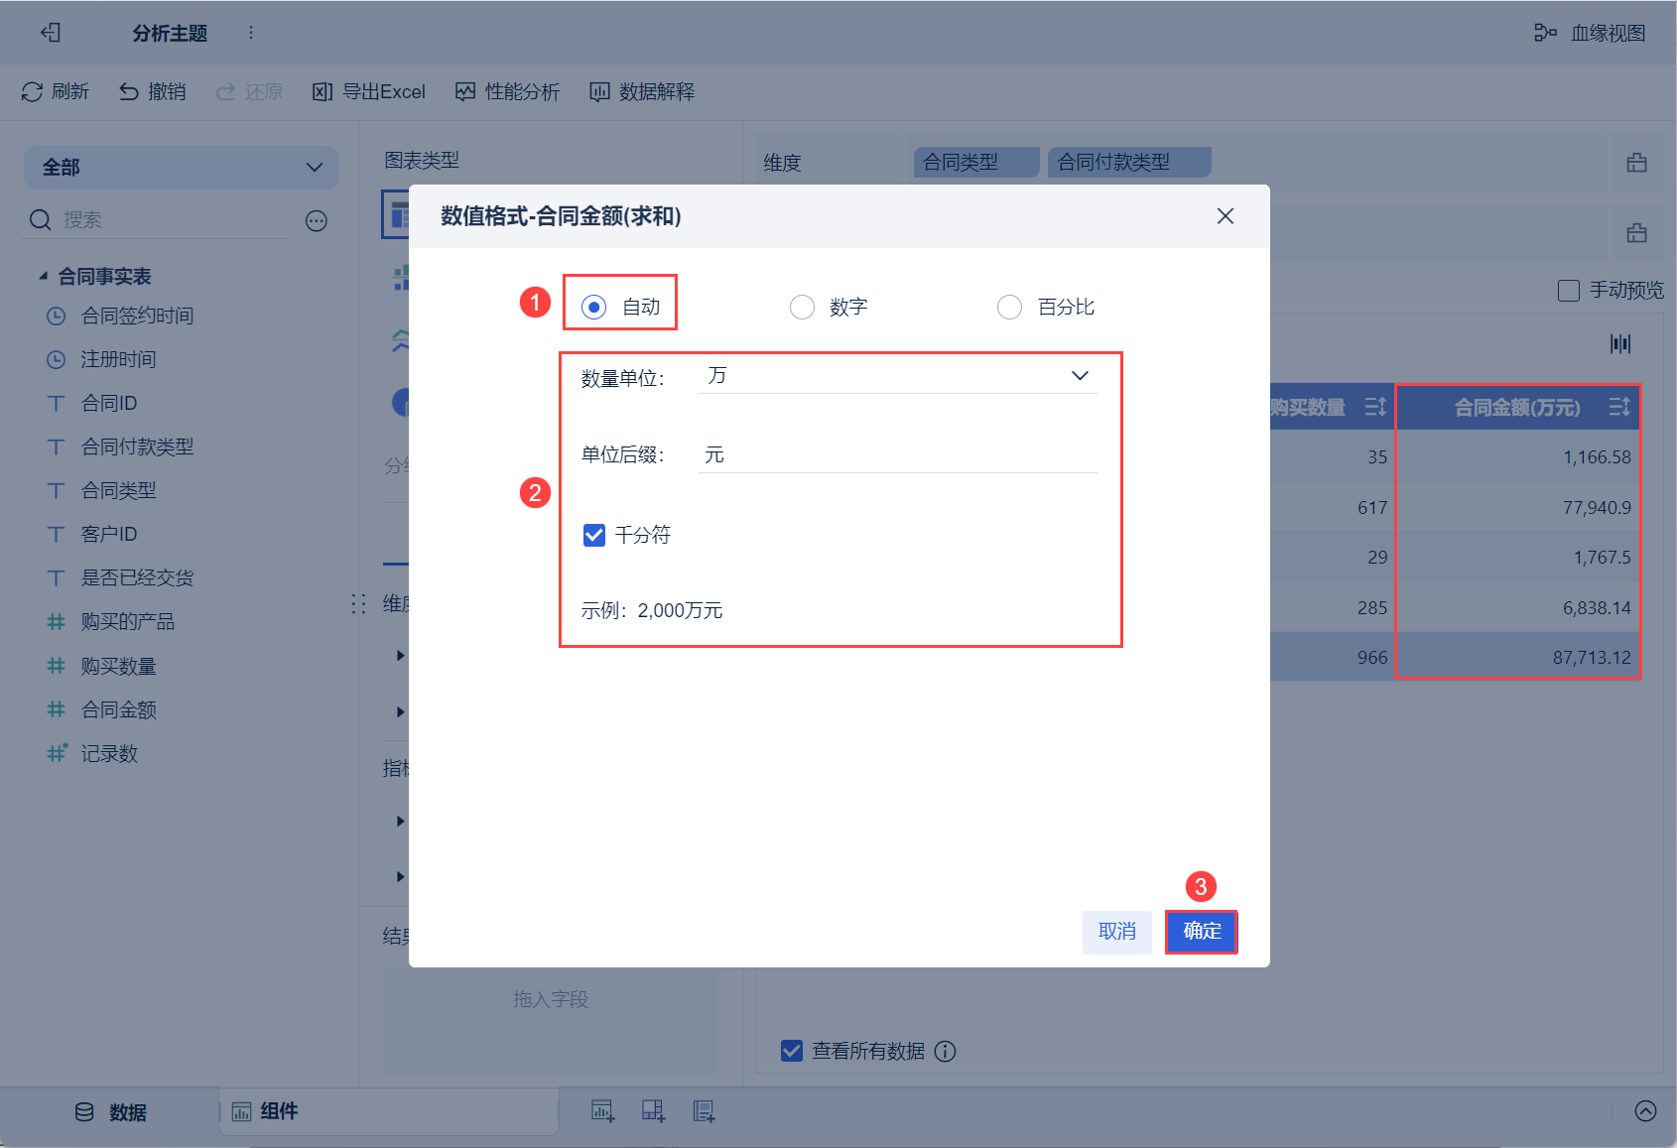Click the 合同类型 dimension pill
1677x1148 pixels.
coord(976,162)
